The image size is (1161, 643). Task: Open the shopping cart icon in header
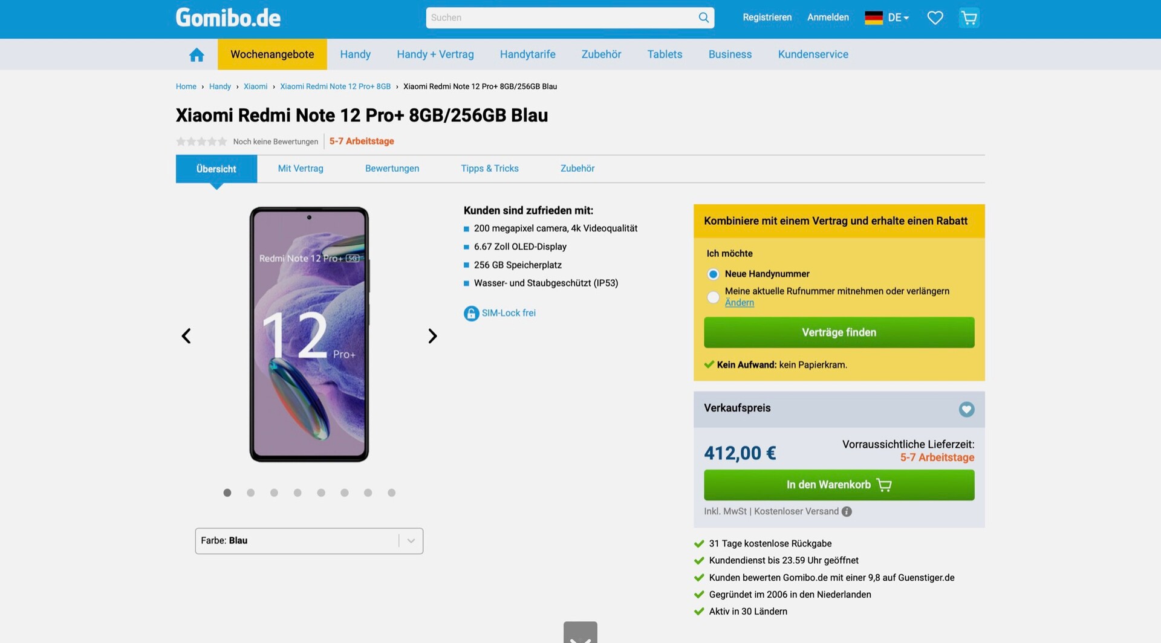(969, 18)
